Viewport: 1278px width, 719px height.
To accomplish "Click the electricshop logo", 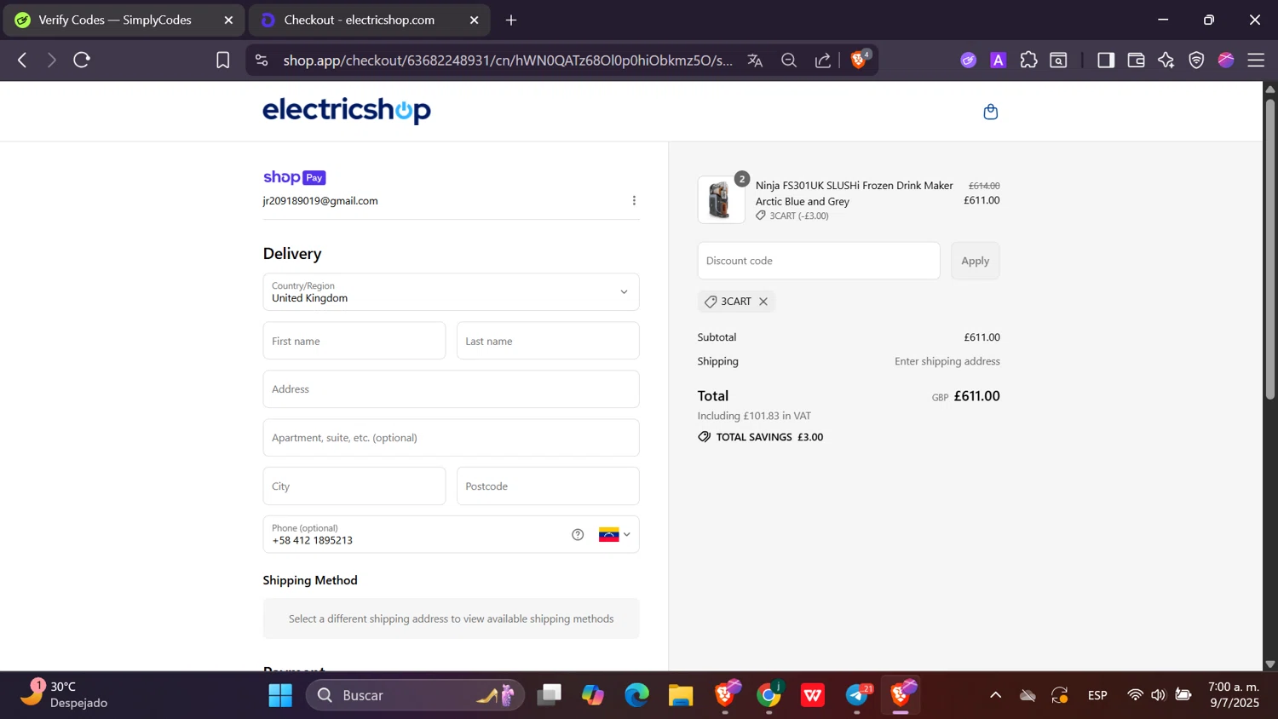I will (347, 111).
